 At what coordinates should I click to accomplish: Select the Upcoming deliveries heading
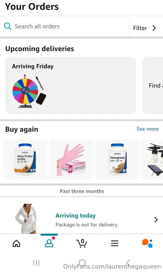[x=39, y=49]
